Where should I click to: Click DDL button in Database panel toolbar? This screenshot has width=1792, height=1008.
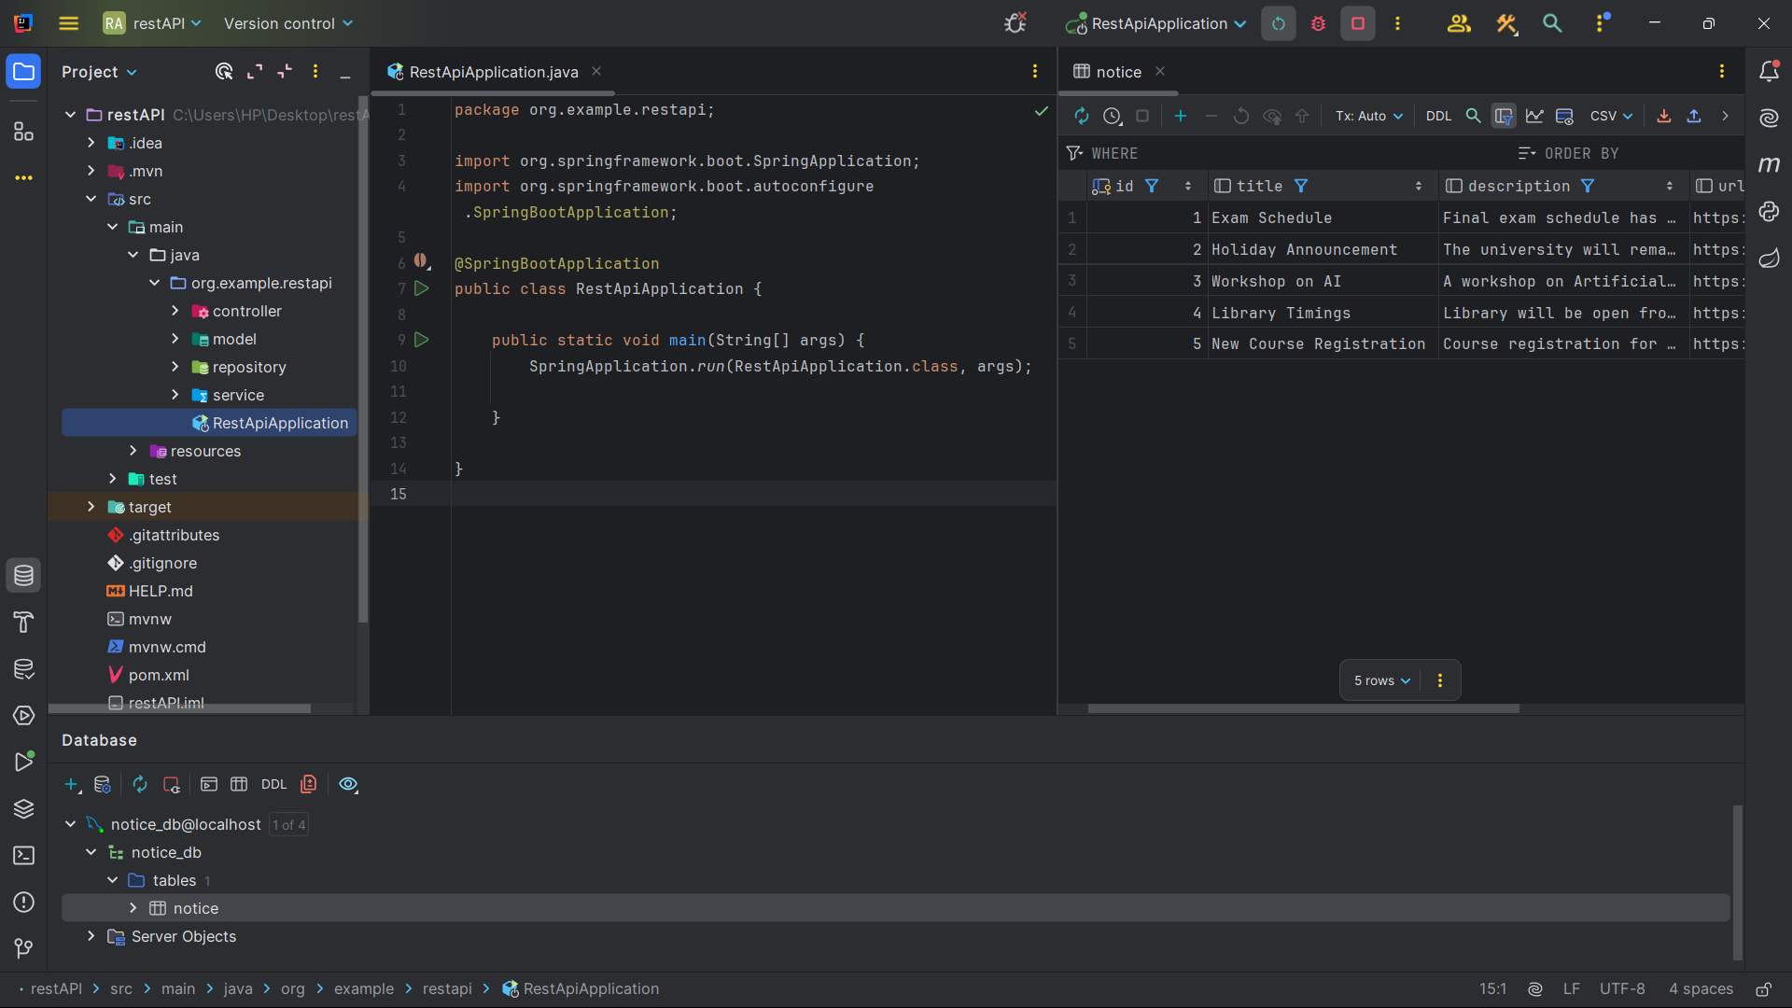click(x=273, y=784)
